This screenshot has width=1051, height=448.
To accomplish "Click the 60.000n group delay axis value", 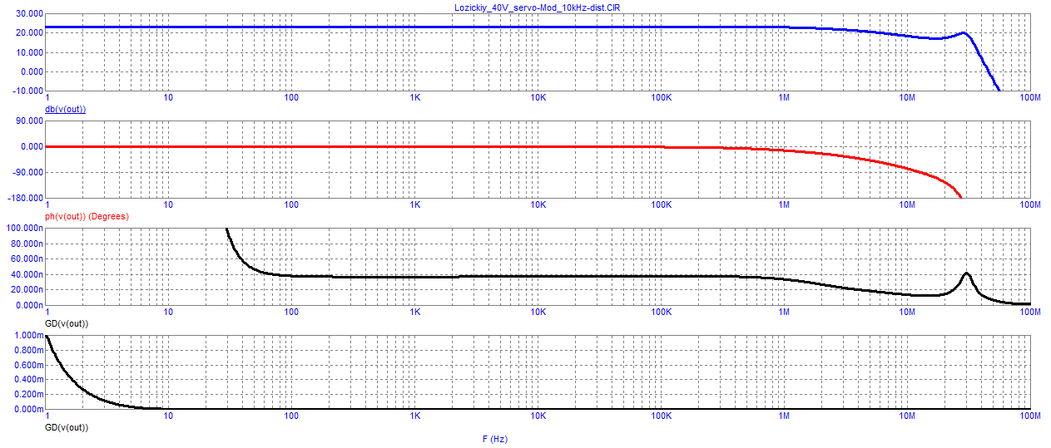I will [26, 258].
